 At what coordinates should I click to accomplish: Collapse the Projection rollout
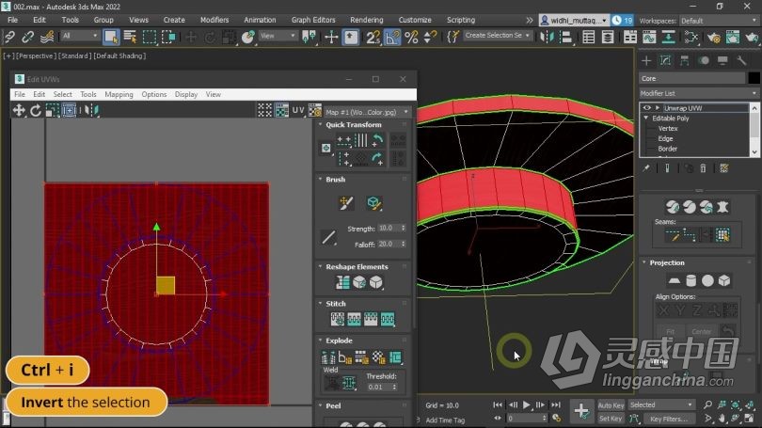coord(644,262)
